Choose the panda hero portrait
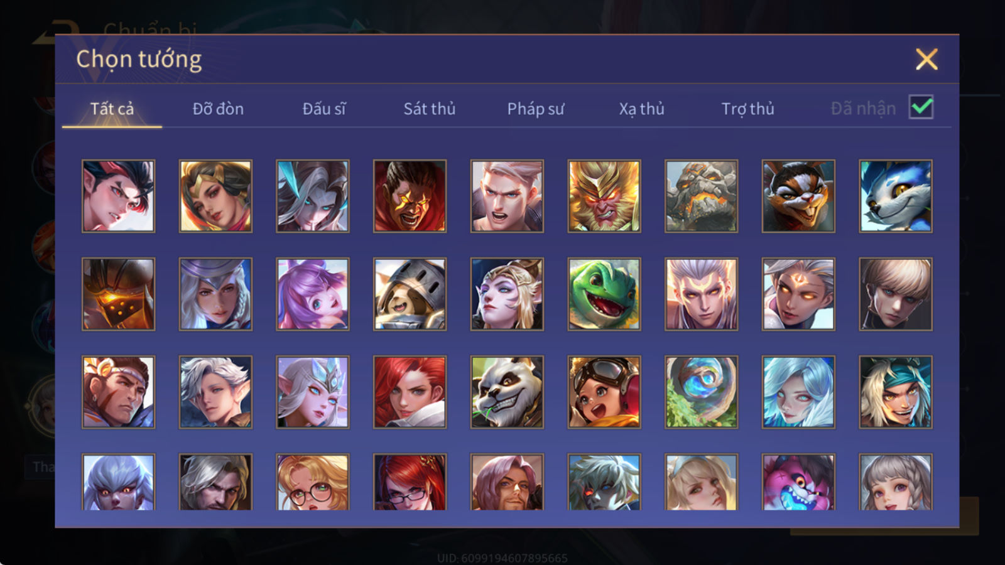 tap(507, 392)
